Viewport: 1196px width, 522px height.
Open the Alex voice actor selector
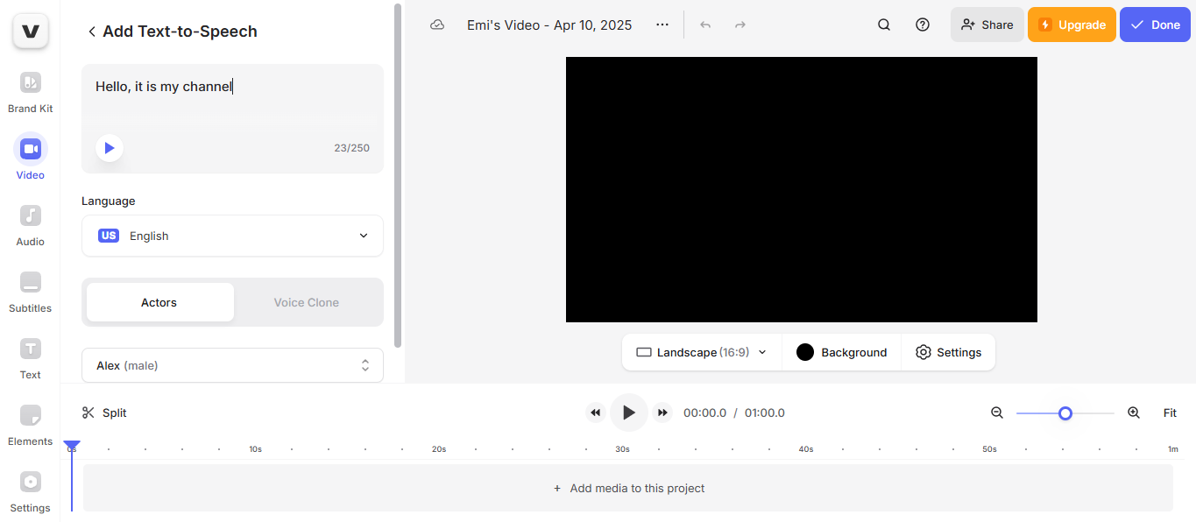coord(231,365)
